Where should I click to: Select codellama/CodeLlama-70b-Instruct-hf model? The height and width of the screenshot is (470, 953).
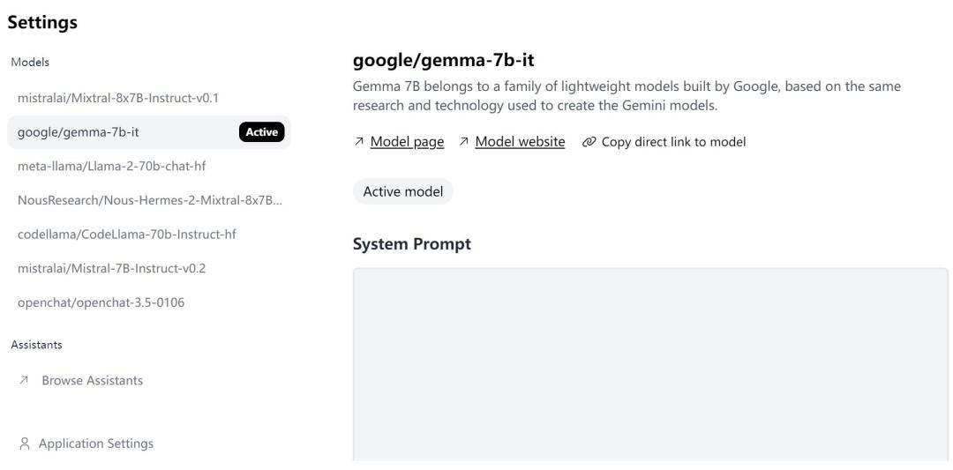point(127,235)
